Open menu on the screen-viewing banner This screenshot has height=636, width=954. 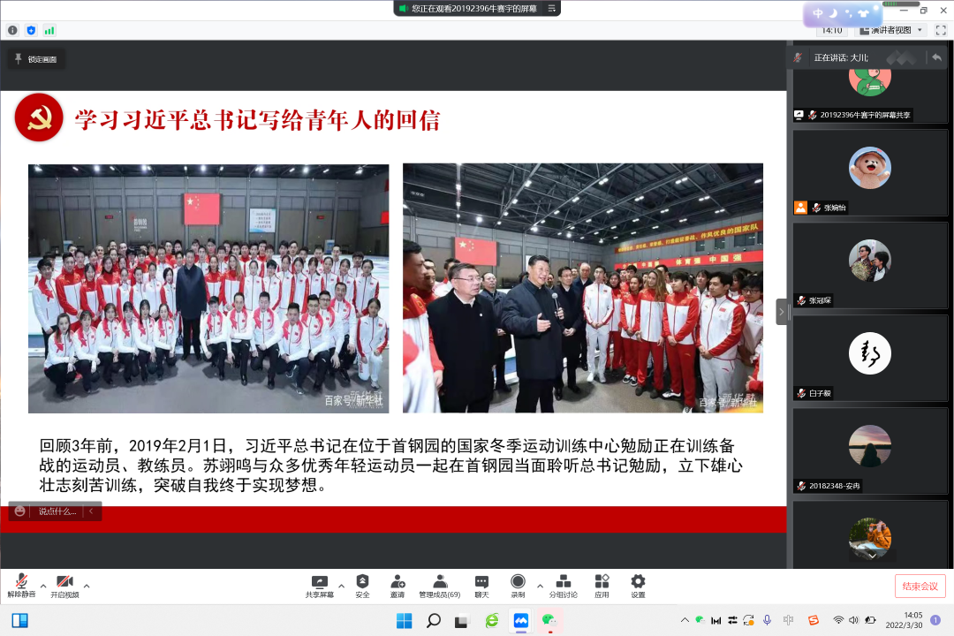pyautogui.click(x=551, y=9)
